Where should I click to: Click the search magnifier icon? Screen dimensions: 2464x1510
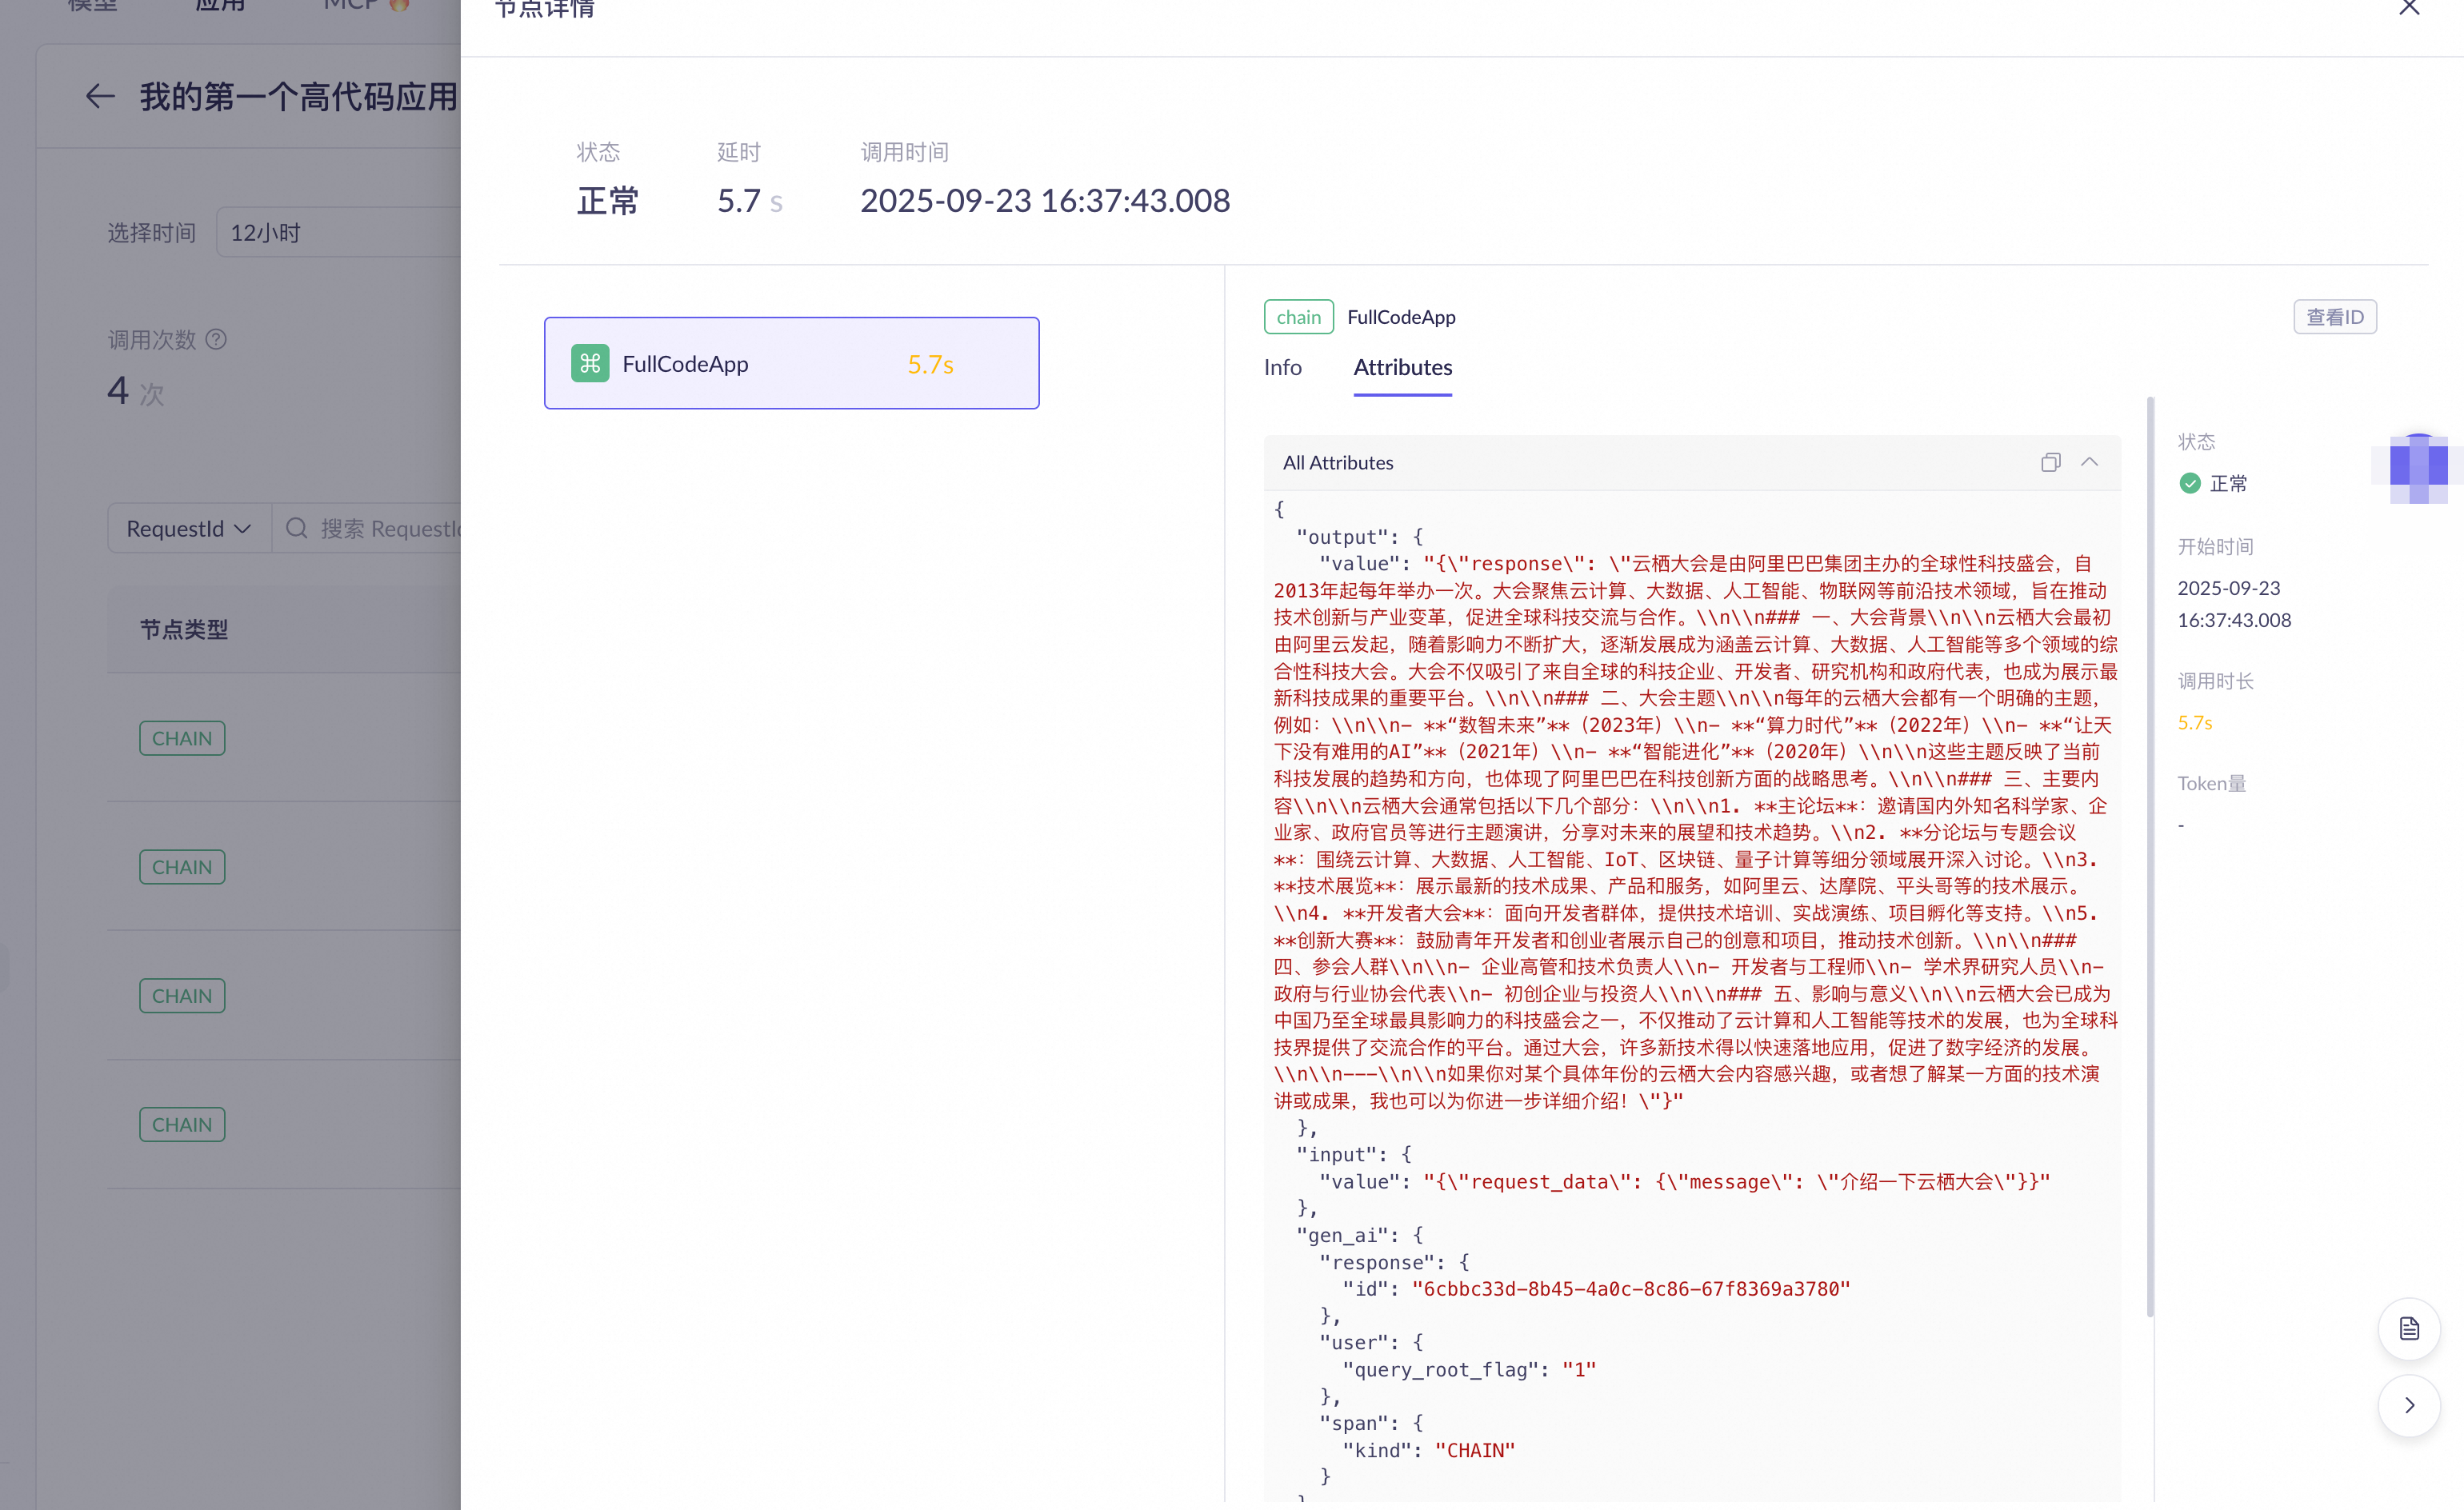[x=296, y=528]
